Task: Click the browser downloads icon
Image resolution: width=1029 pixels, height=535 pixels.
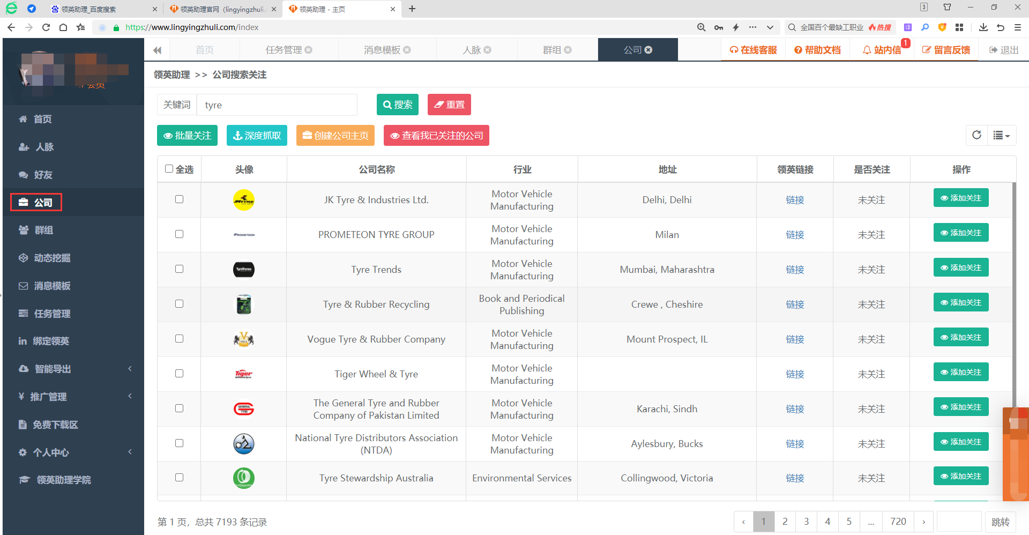Action: (983, 27)
